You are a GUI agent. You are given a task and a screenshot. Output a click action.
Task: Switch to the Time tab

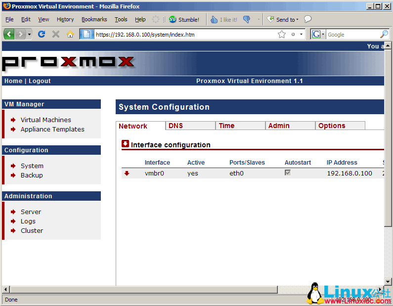pos(240,126)
